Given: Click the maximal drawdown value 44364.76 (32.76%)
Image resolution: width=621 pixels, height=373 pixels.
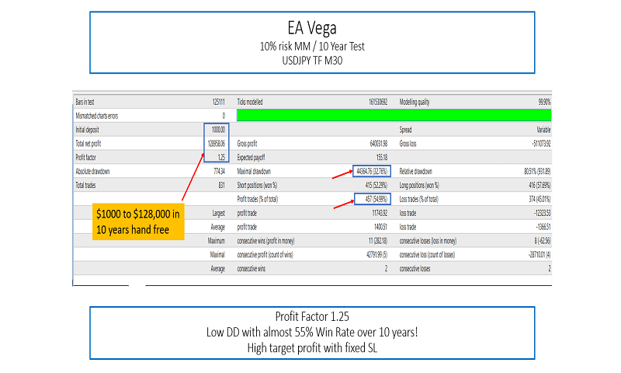Looking at the screenshot, I should pyautogui.click(x=372, y=171).
